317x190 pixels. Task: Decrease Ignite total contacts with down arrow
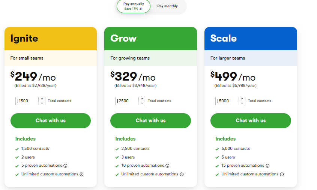42,103
